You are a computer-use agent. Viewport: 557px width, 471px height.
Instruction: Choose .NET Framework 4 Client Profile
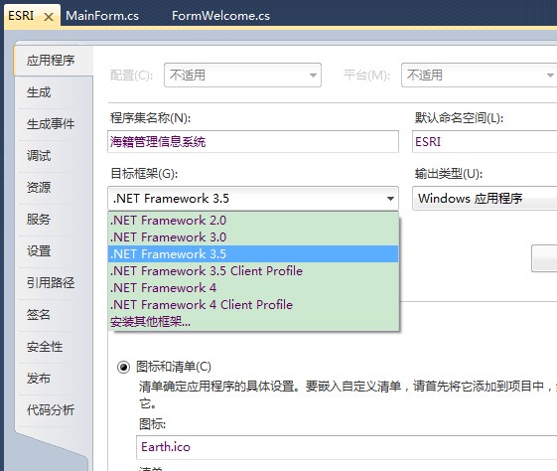click(x=253, y=305)
